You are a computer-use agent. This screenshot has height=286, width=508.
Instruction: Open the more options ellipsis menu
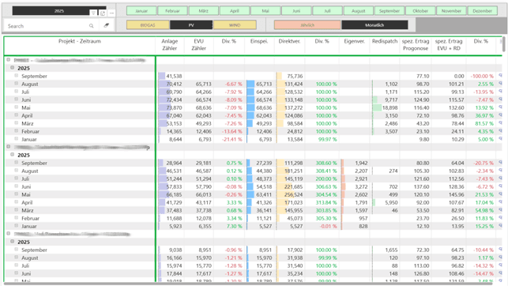pyautogui.click(x=111, y=13)
